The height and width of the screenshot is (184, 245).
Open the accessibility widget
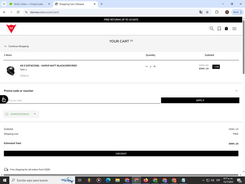coord(4,99)
